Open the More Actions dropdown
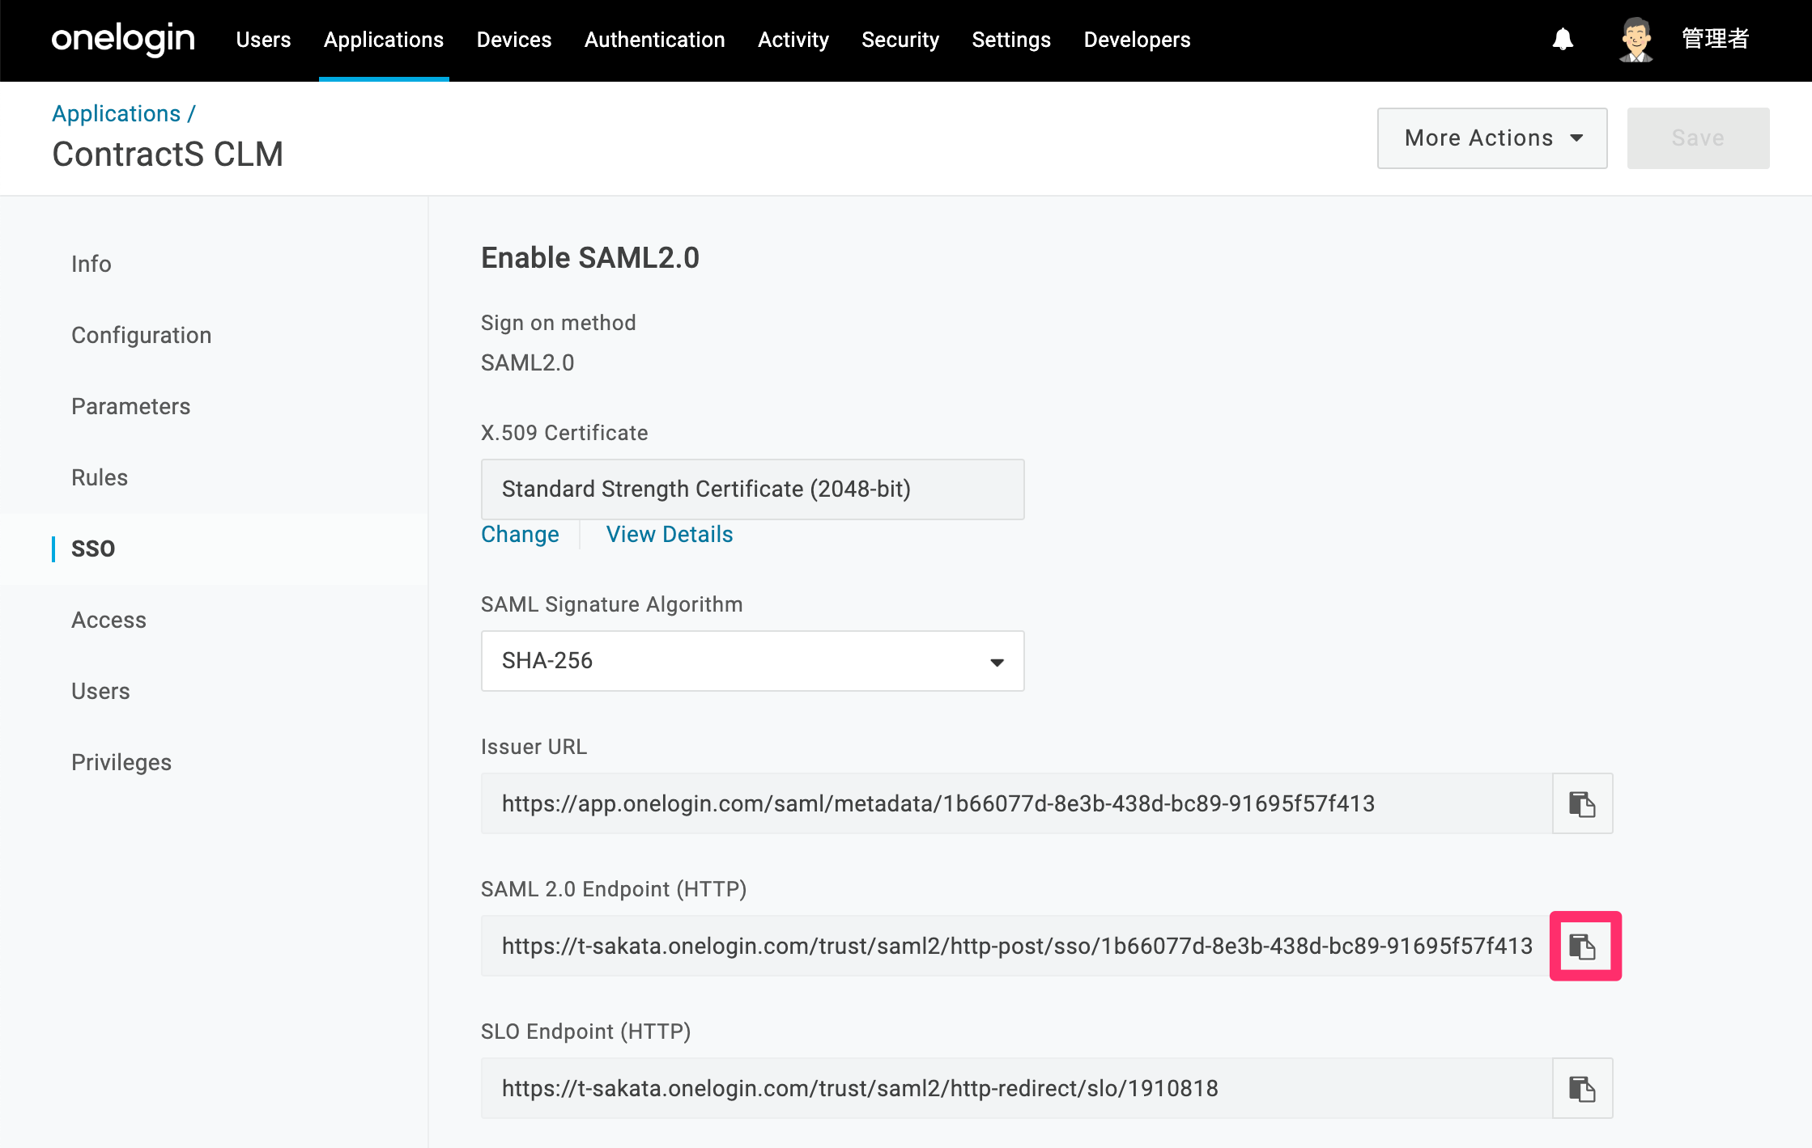Image resolution: width=1812 pixels, height=1148 pixels. (x=1492, y=138)
